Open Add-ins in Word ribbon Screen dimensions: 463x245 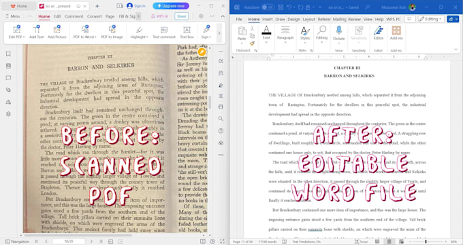[396, 33]
